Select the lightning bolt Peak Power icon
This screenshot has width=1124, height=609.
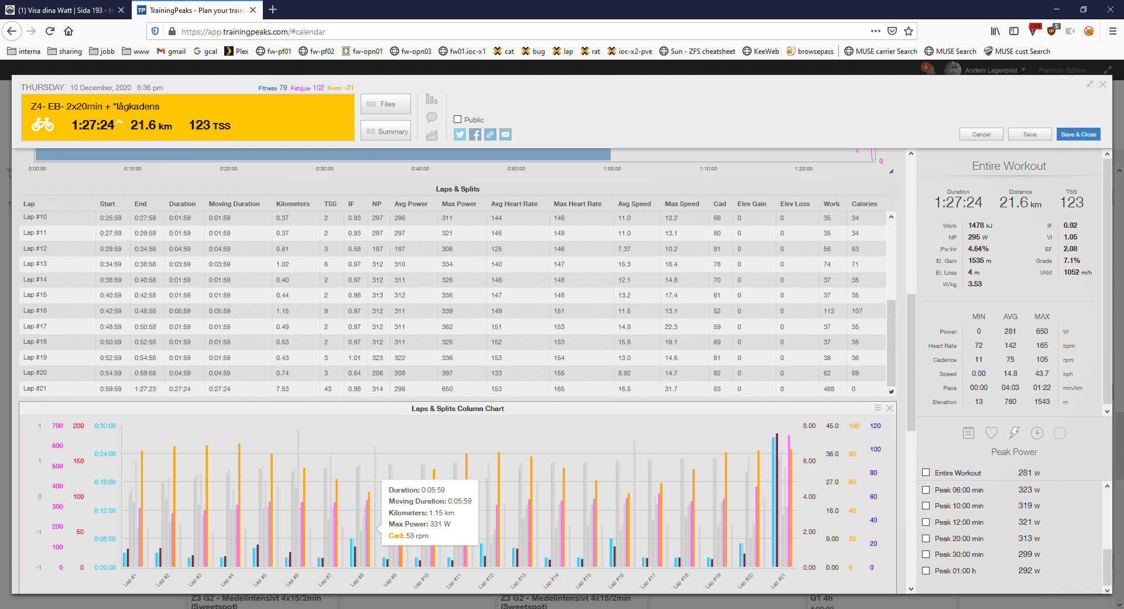coord(1014,433)
